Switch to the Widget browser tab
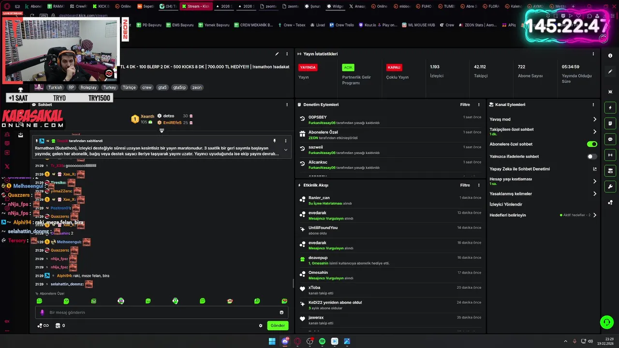619x348 pixels. point(335,6)
